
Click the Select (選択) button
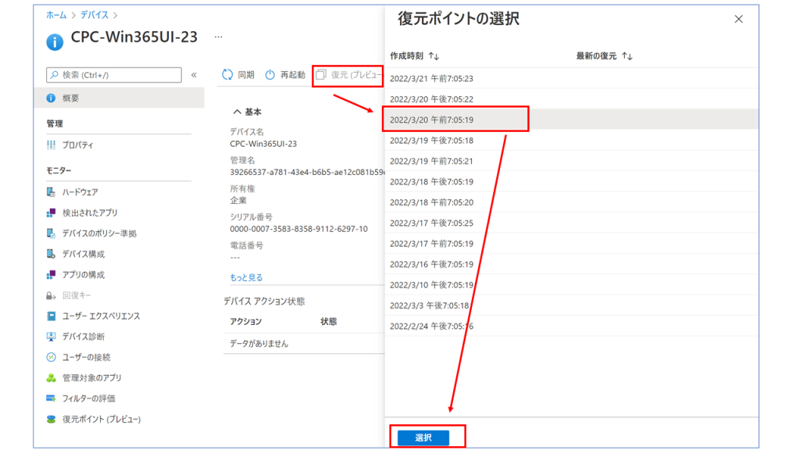click(x=423, y=438)
